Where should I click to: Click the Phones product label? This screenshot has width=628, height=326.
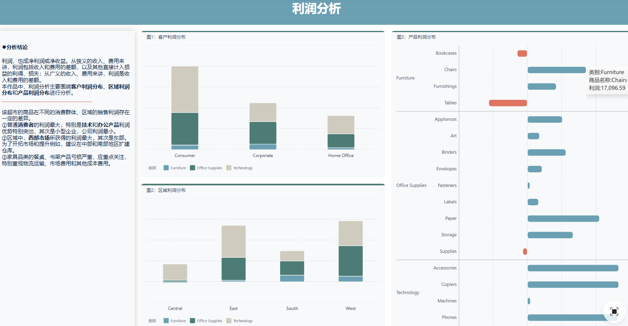click(449, 317)
